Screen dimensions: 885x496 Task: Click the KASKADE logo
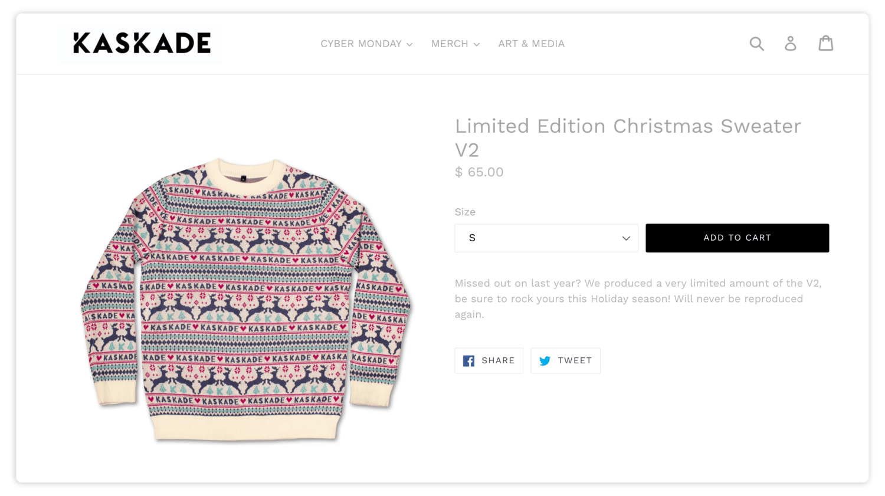(140, 43)
